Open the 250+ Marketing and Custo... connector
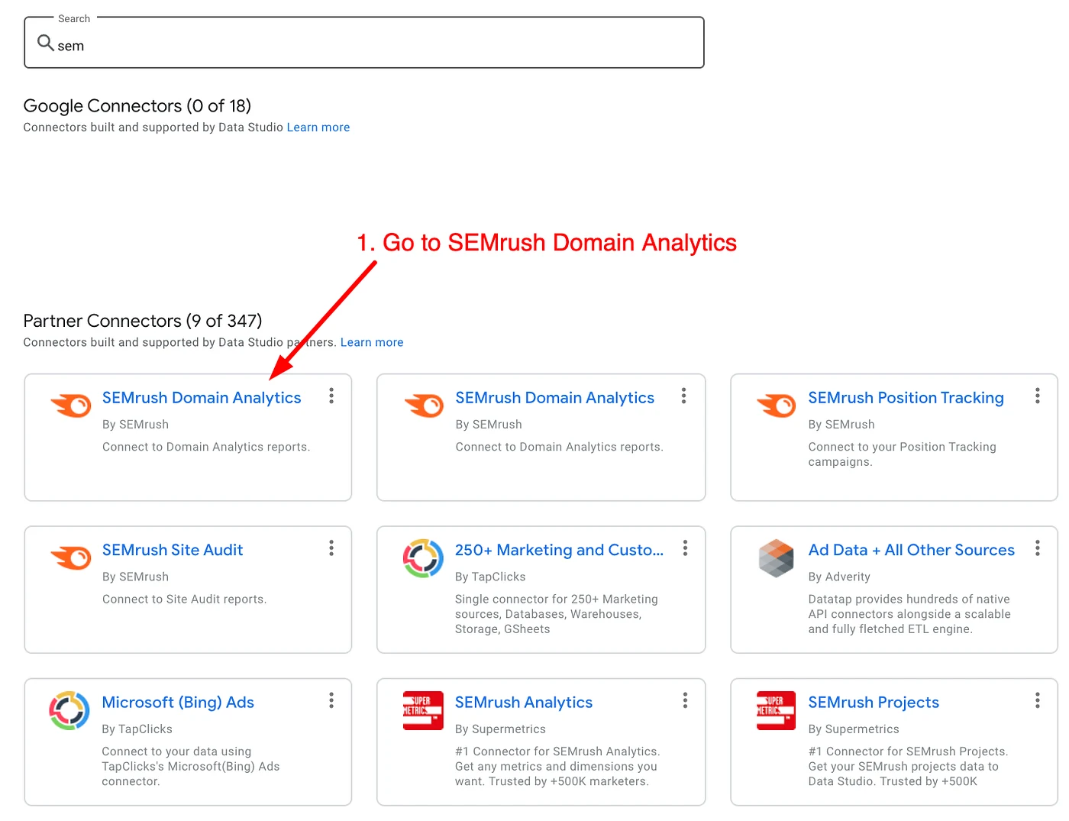The height and width of the screenshot is (821, 1069). click(x=559, y=550)
